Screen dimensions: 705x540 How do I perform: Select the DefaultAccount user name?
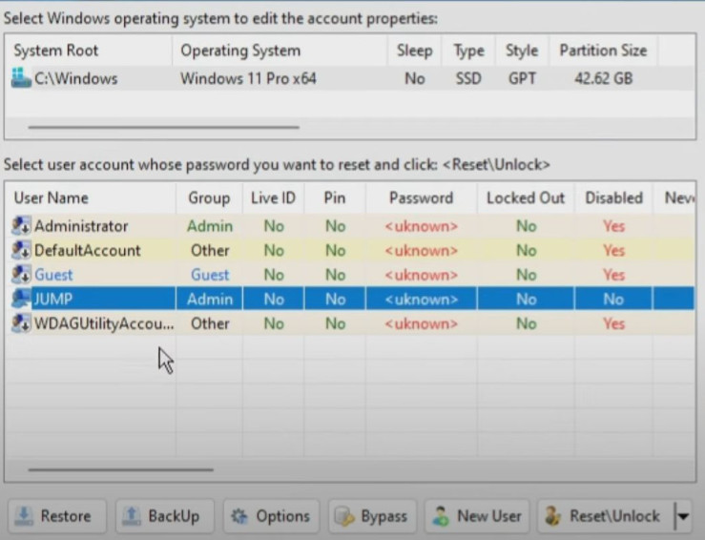(87, 250)
